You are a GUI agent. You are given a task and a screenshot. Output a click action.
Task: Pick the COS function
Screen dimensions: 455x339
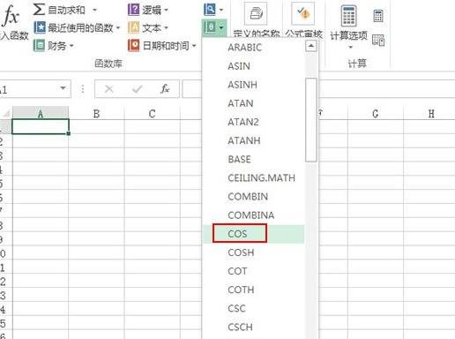point(253,234)
